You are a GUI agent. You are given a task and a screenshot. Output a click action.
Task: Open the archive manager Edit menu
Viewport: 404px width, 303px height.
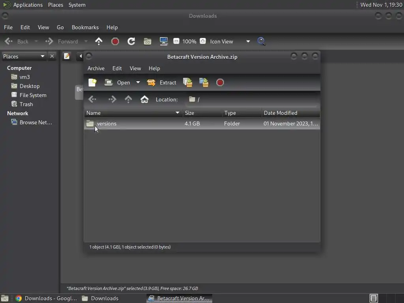point(117,68)
